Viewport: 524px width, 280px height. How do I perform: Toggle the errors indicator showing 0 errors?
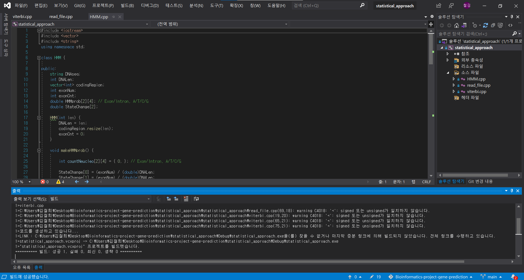pyautogui.click(x=45, y=182)
